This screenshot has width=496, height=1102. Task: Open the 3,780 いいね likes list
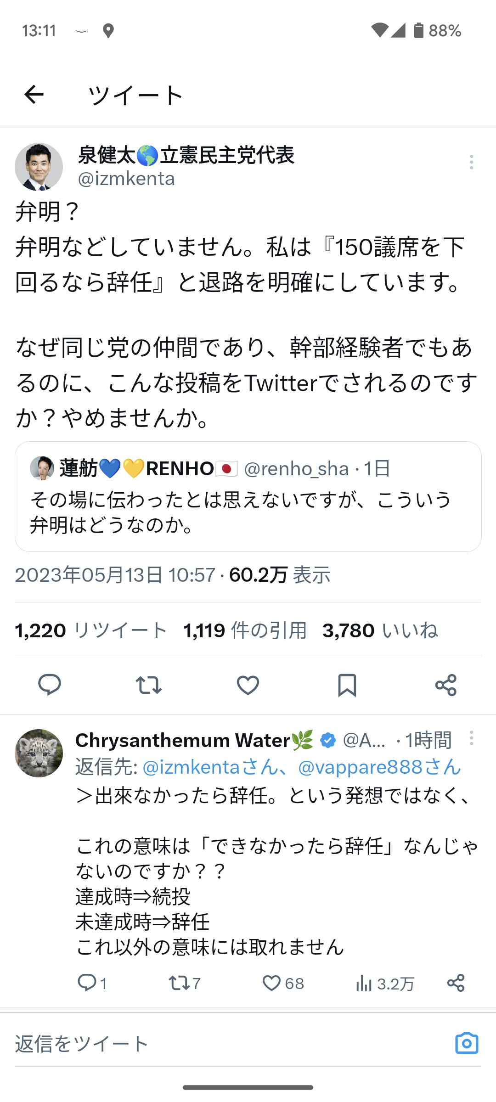(380, 630)
